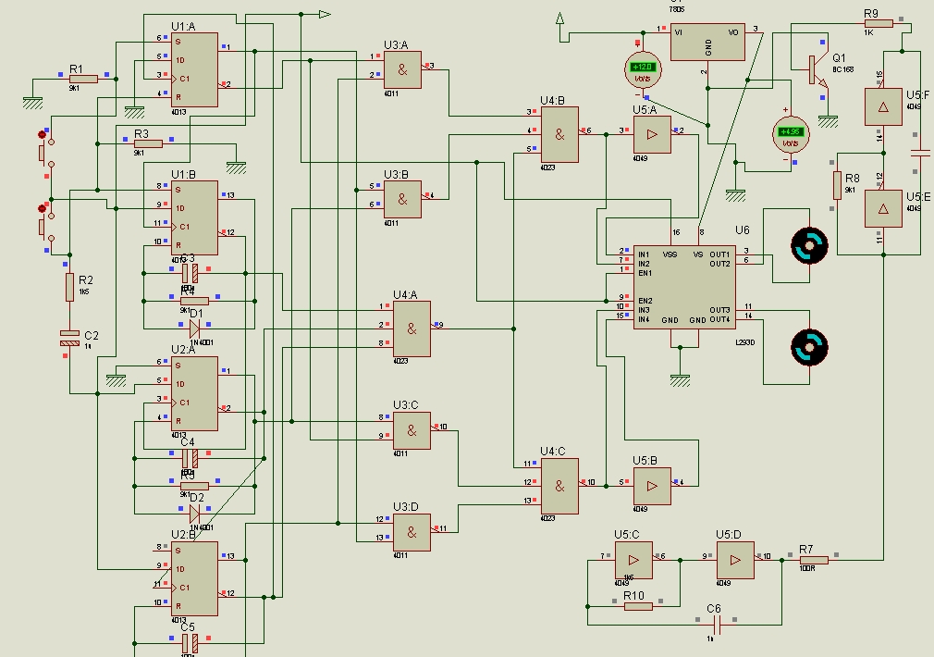This screenshot has height=657, width=934.
Task: Click the ground symbol below the L293D
Action: click(680, 380)
